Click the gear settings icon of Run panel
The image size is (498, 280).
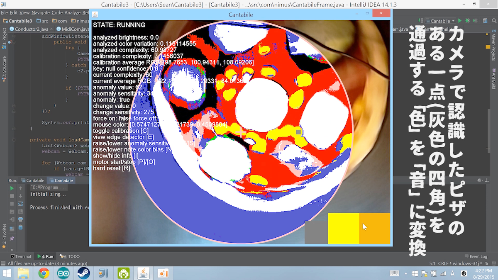coord(481,180)
